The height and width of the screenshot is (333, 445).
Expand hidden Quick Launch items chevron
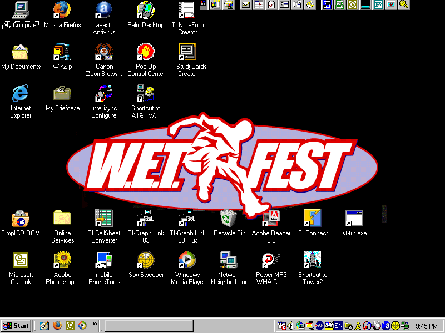[x=95, y=324]
